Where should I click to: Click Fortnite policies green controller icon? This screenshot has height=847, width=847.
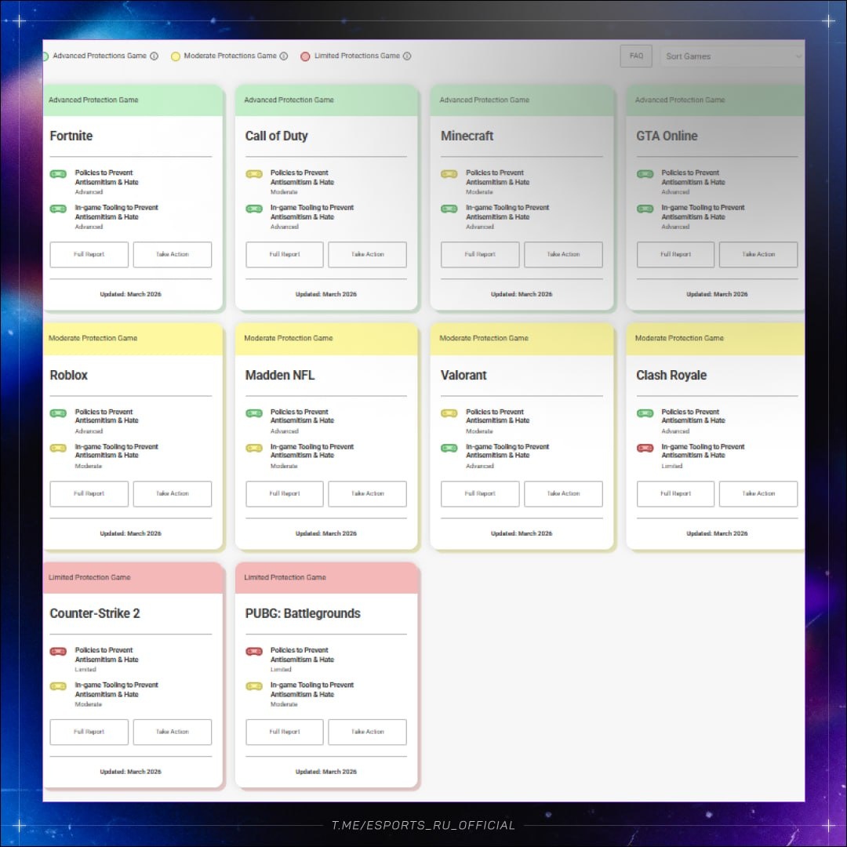click(x=58, y=174)
